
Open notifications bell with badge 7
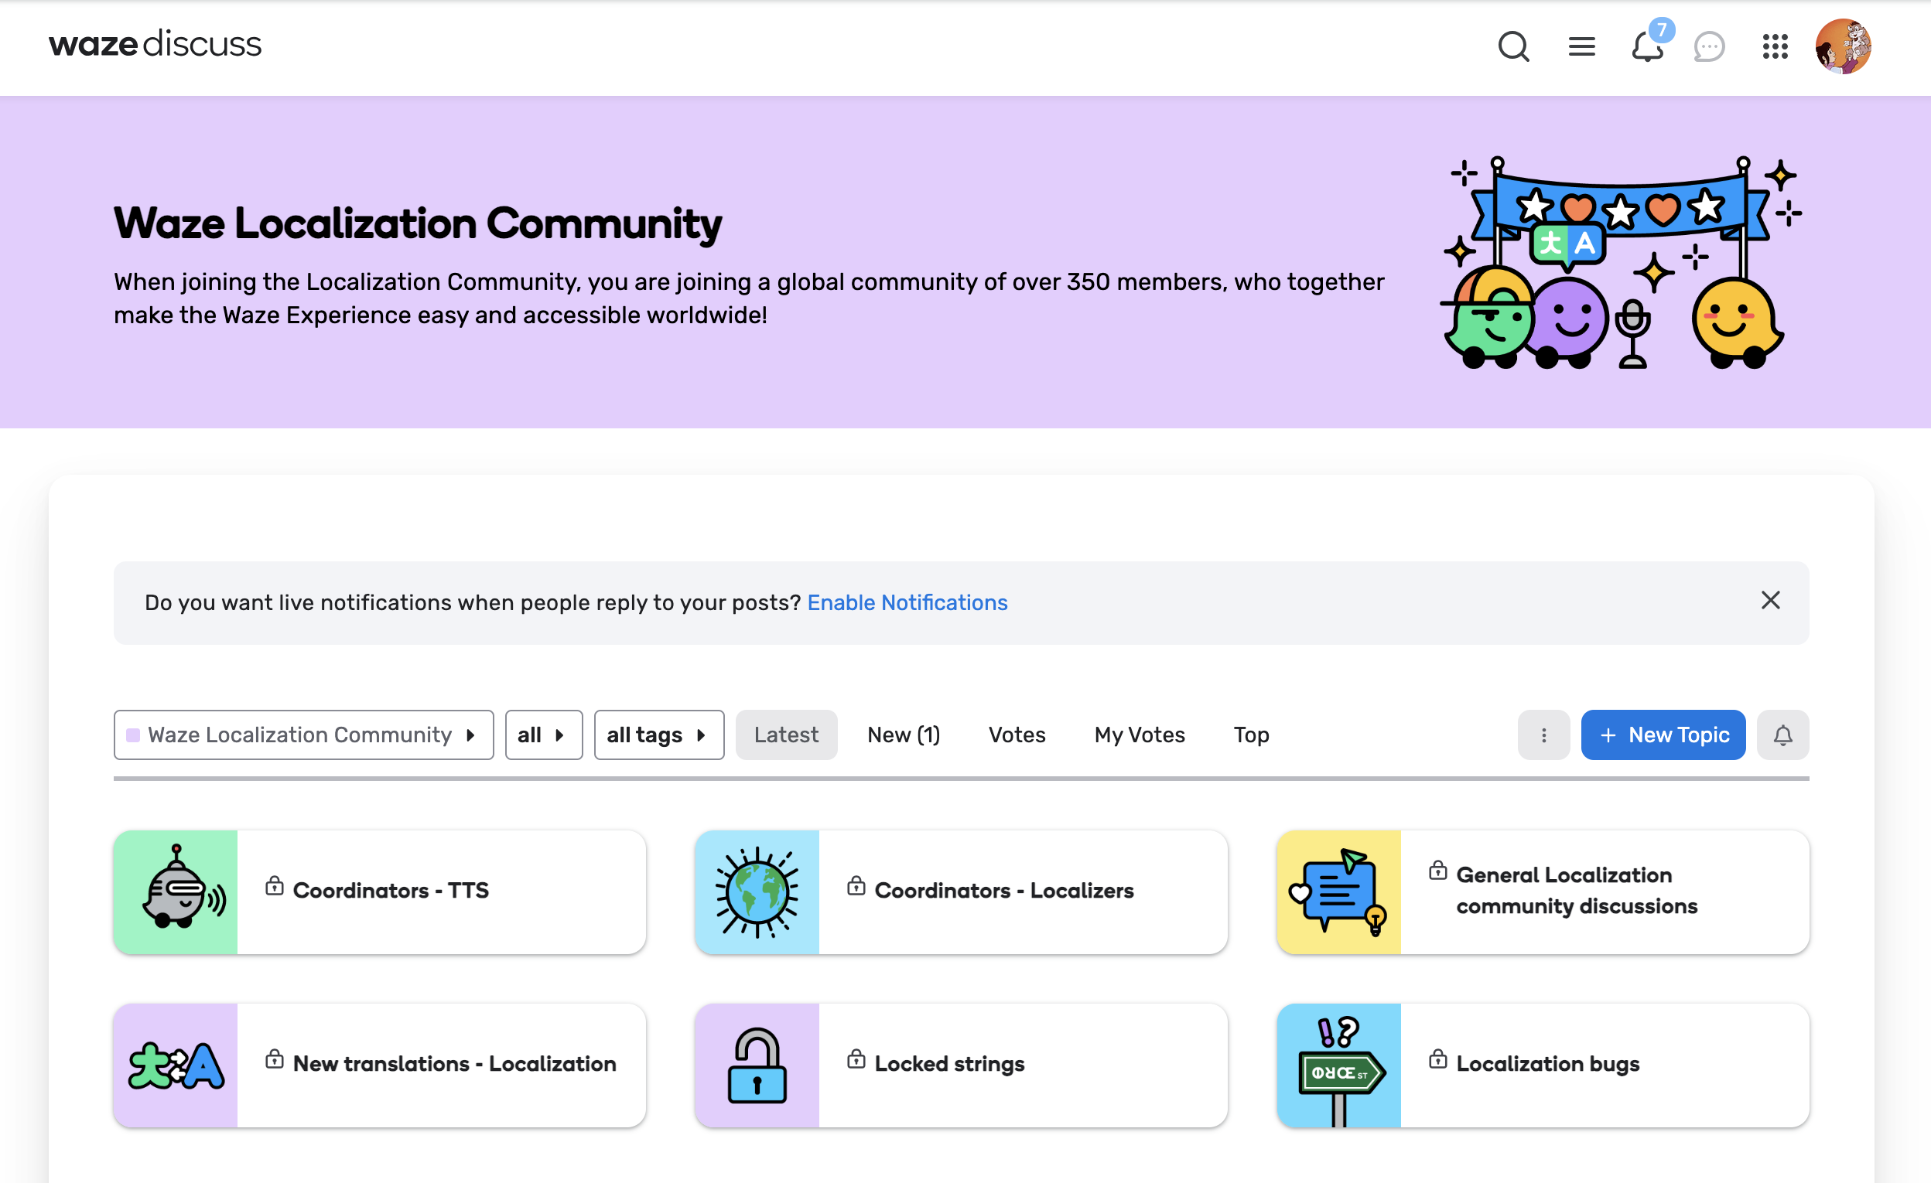tap(1648, 46)
